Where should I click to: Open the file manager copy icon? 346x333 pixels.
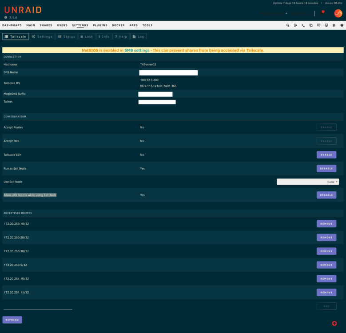pos(311,25)
